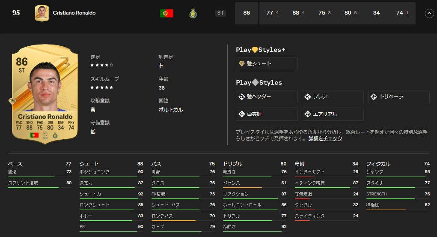Click the Al Nassr club badge in header
437x237 pixels.
point(193,13)
